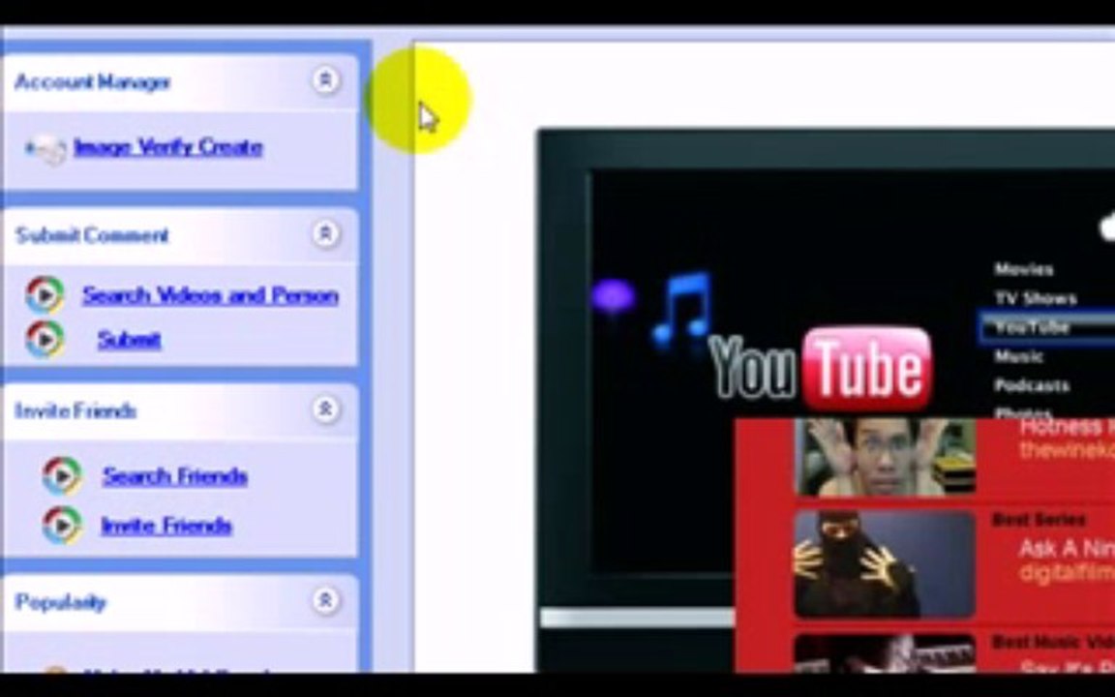
Task: Click the Account Manager header text
Action: (x=93, y=82)
